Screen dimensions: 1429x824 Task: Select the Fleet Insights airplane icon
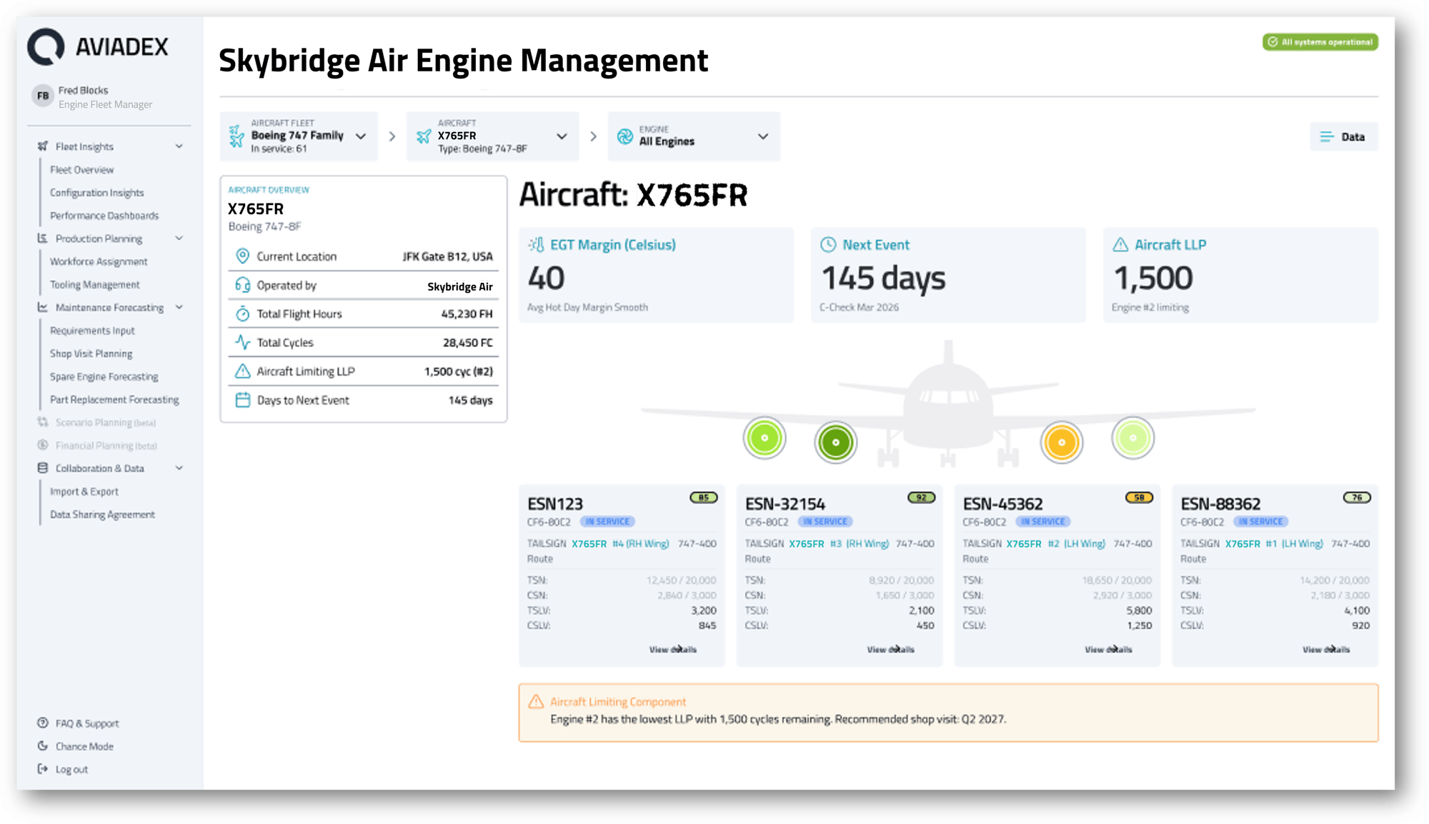tap(42, 146)
